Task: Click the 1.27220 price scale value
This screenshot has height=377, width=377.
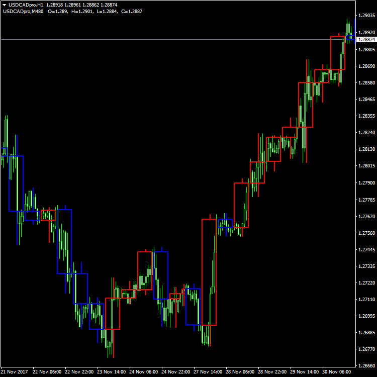Action: tap(366, 282)
